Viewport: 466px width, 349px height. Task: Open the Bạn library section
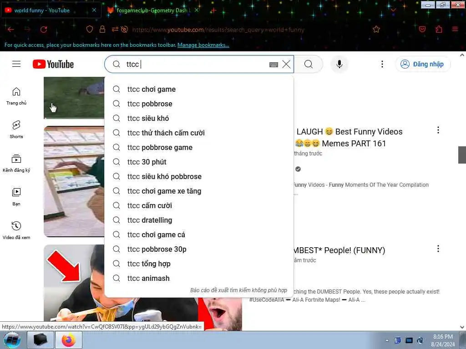point(16,197)
